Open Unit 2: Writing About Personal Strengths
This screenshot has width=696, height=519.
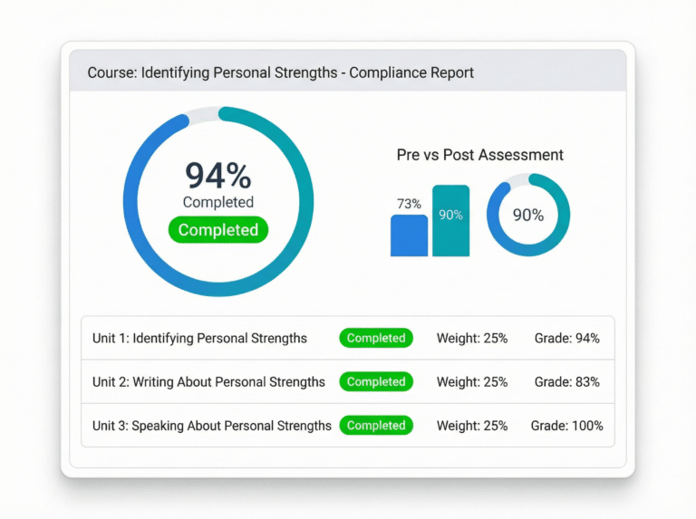tap(208, 381)
